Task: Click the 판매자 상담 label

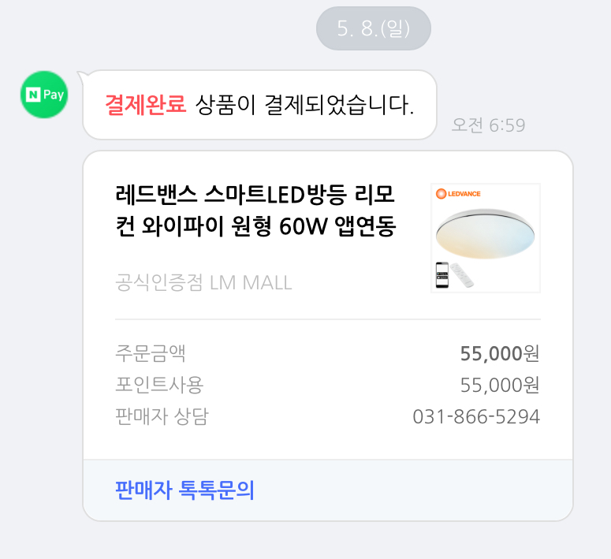Action: tap(162, 416)
